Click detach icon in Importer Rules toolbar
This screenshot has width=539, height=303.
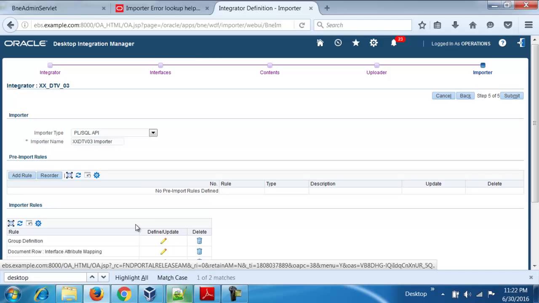11,223
